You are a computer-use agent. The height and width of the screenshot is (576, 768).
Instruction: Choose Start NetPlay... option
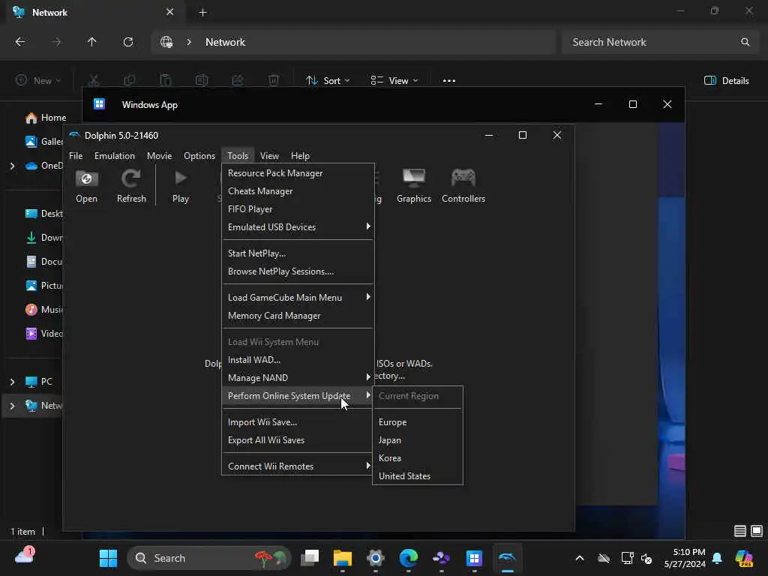pos(298,253)
